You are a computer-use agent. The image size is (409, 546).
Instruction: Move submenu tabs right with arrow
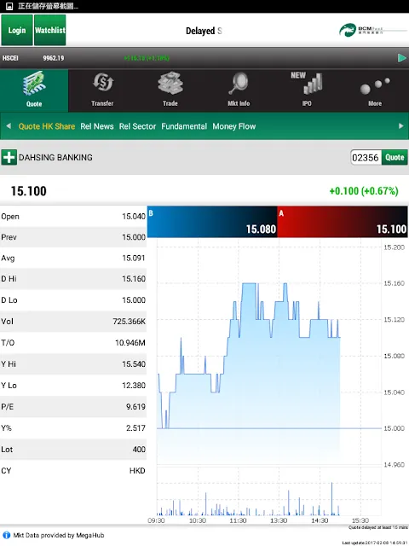[400, 126]
